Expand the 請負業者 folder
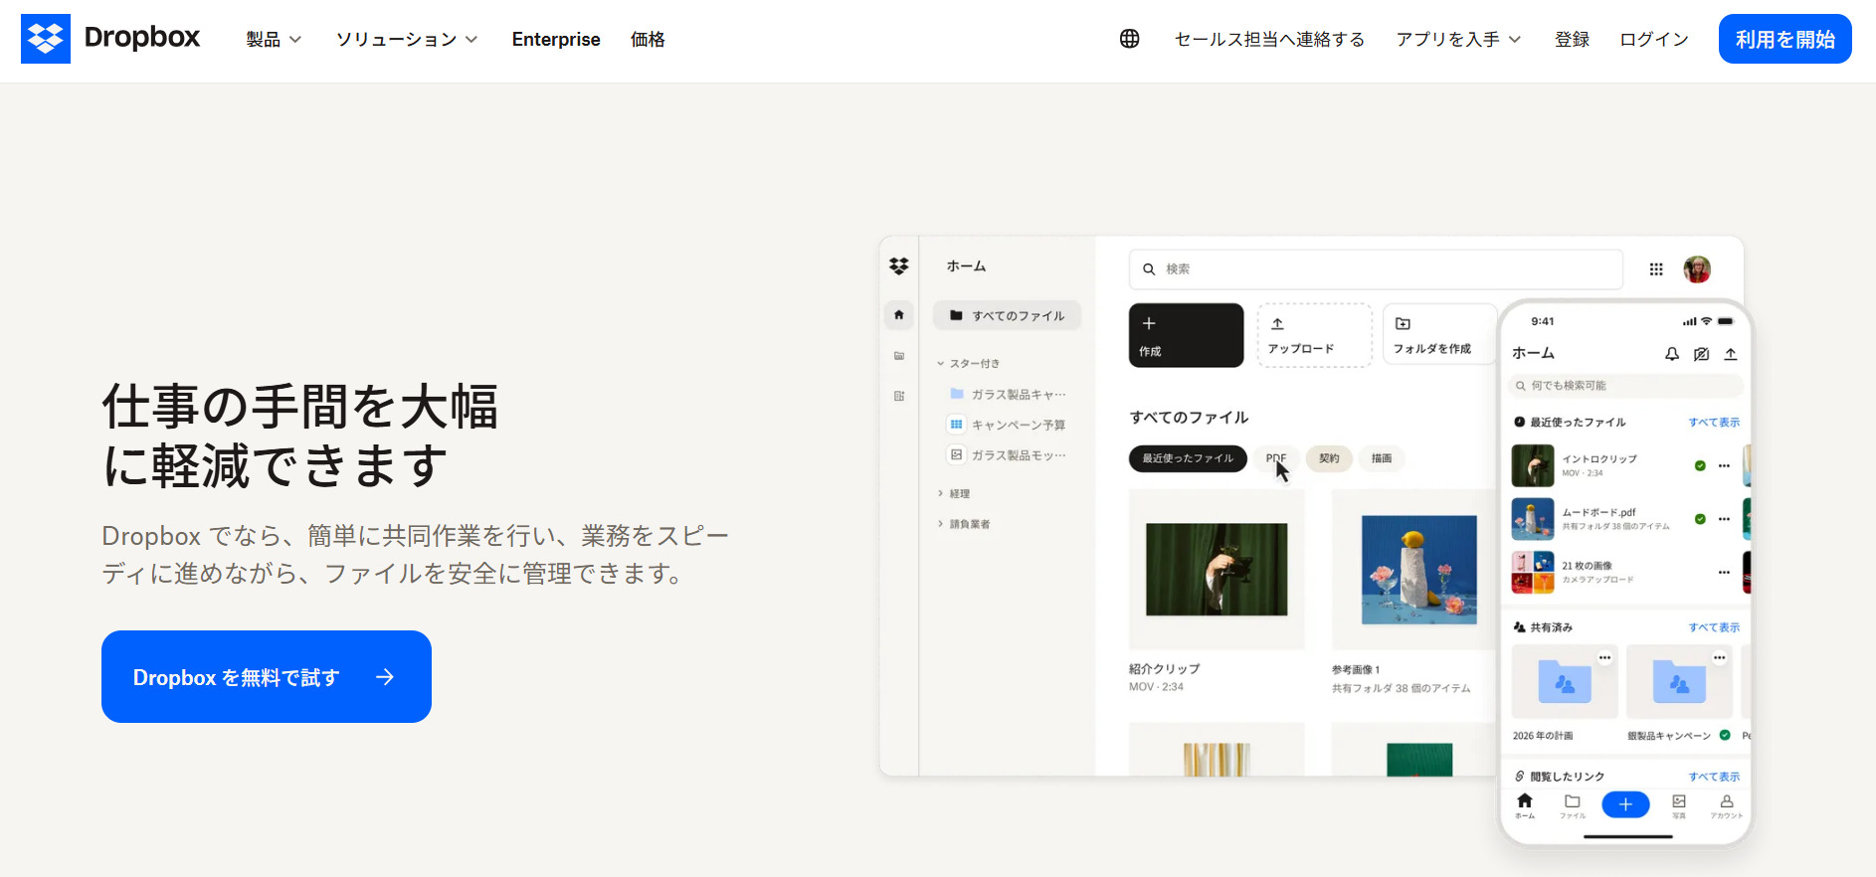The image size is (1876, 877). (964, 524)
